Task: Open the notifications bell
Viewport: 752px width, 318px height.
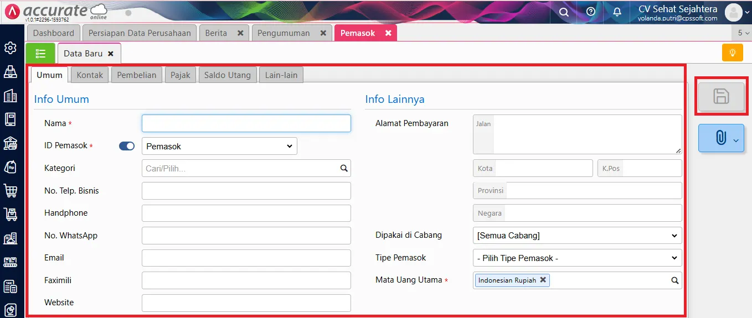Action: [x=617, y=12]
